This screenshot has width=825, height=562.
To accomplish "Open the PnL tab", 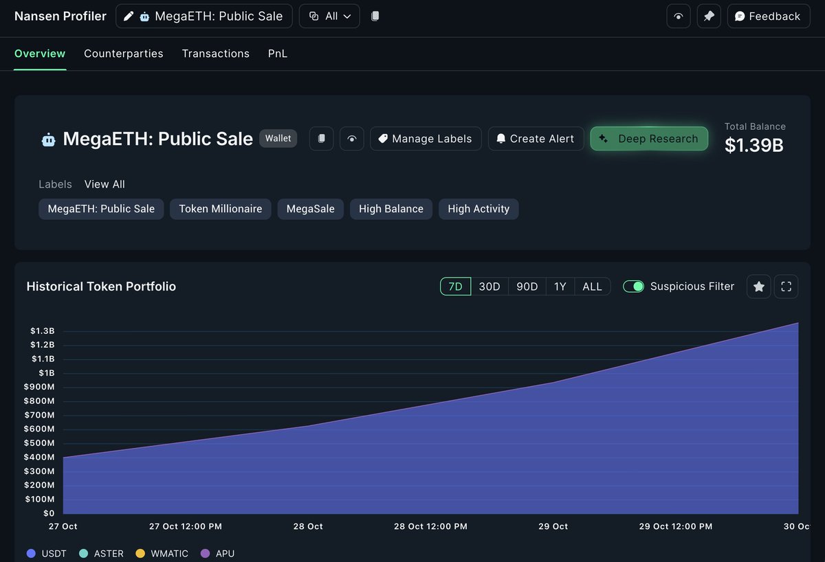I will coord(278,53).
